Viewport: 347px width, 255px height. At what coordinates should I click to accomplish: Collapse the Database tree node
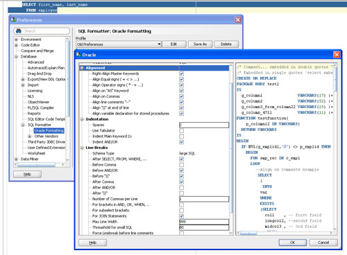point(16,57)
